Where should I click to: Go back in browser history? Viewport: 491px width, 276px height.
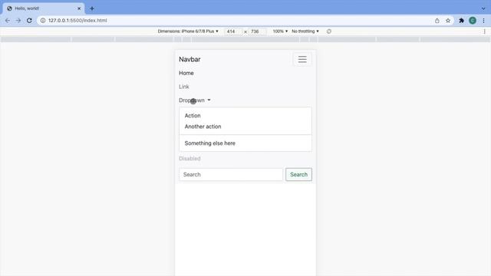point(8,21)
